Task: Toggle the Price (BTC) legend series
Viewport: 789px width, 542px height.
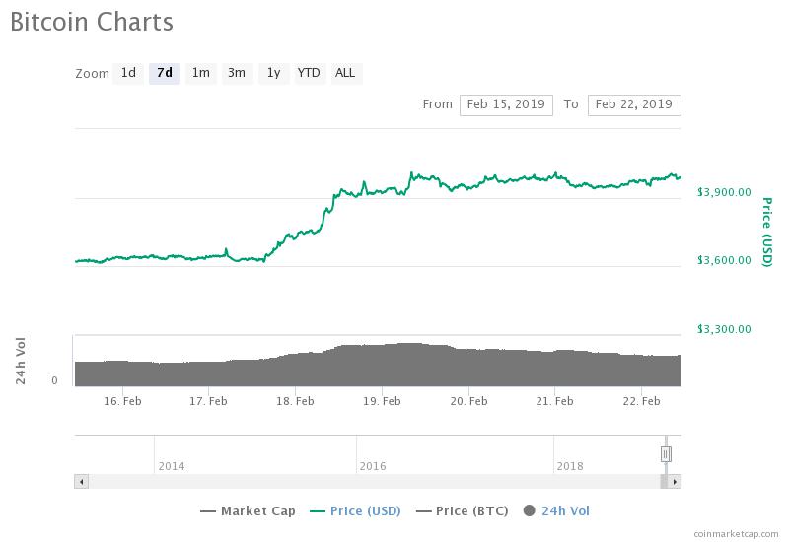Action: (x=462, y=511)
